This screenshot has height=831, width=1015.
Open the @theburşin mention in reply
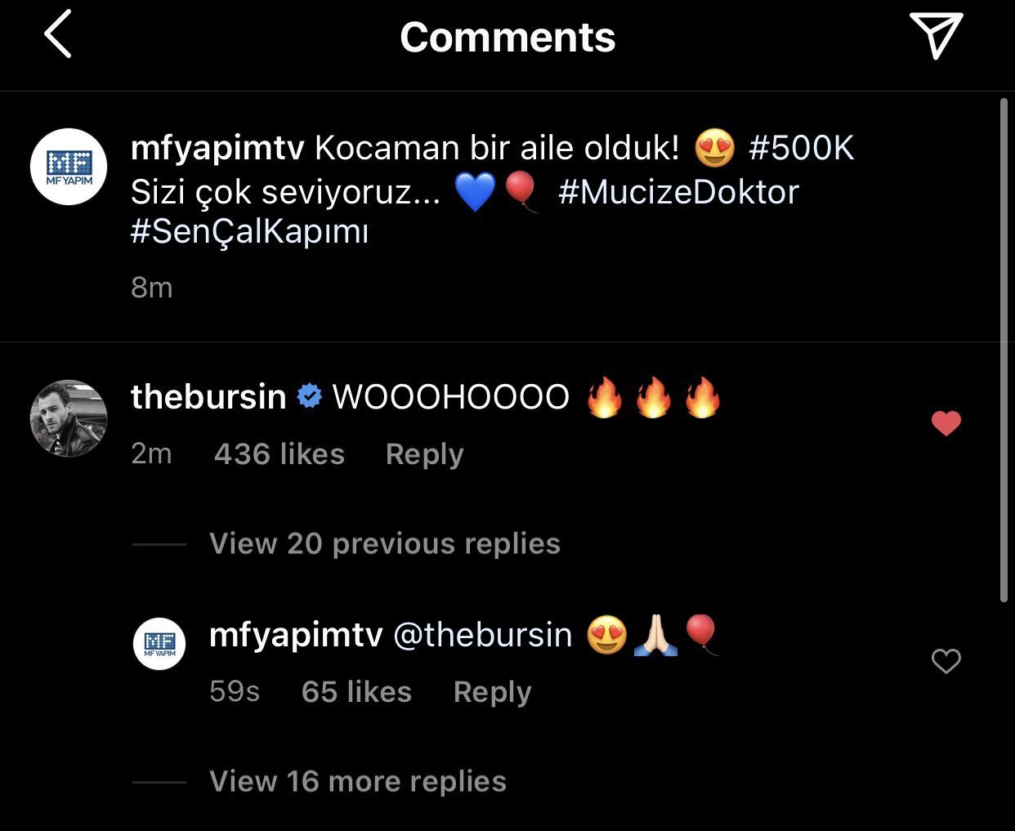point(483,635)
